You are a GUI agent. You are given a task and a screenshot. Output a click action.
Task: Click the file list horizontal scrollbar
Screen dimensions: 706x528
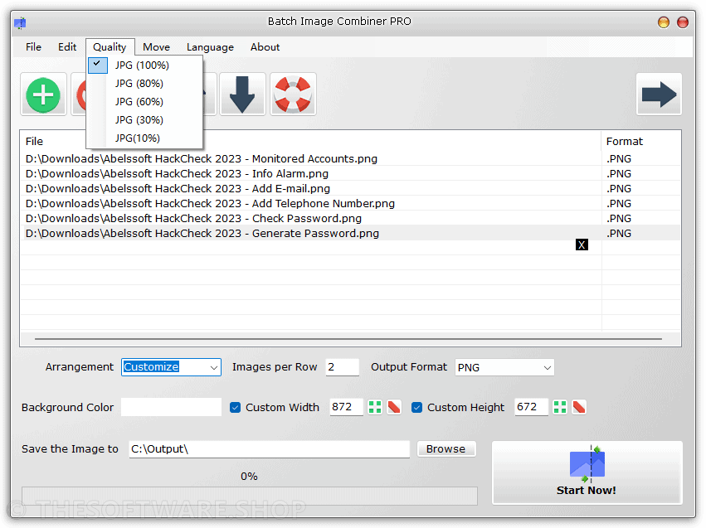point(348,339)
